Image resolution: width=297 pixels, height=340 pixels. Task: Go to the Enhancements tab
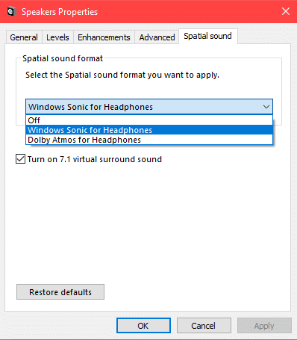pyautogui.click(x=104, y=37)
